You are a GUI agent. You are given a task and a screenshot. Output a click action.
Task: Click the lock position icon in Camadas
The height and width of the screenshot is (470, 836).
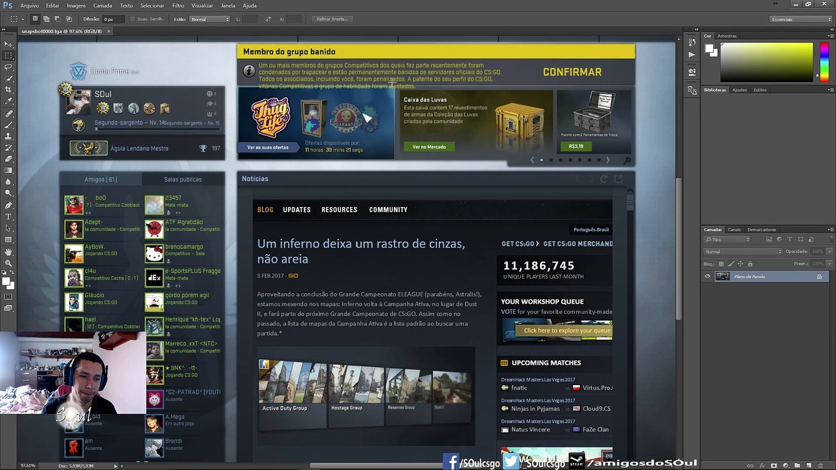pos(739,264)
